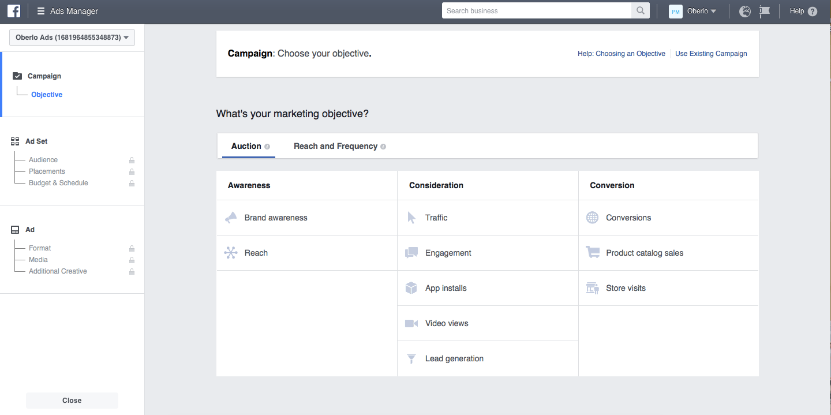Click the Help text in top bar
This screenshot has width=831, height=415.
797,11
